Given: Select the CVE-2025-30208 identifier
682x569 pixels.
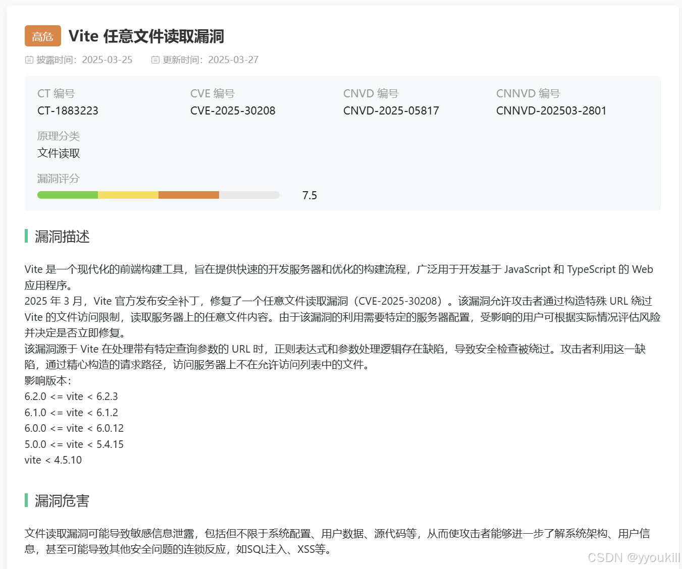Looking at the screenshot, I should [233, 110].
